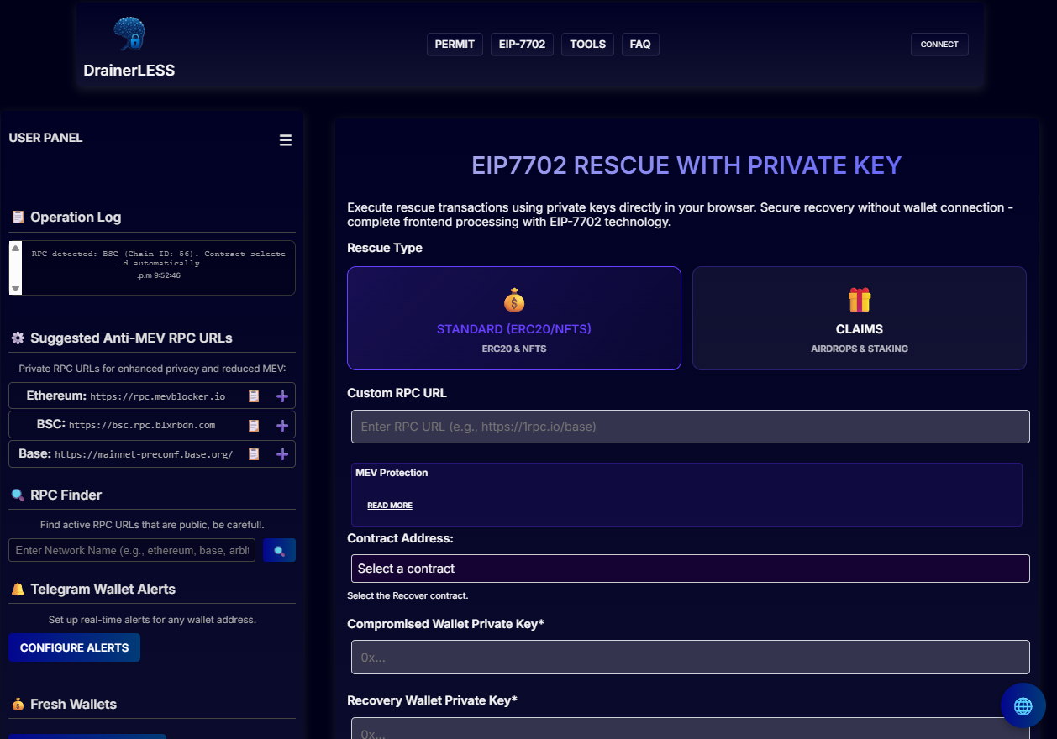The height and width of the screenshot is (739, 1057).
Task: Click the 'https://bsc.rpc.blxrbdn.com' URL text
Action: point(142,426)
